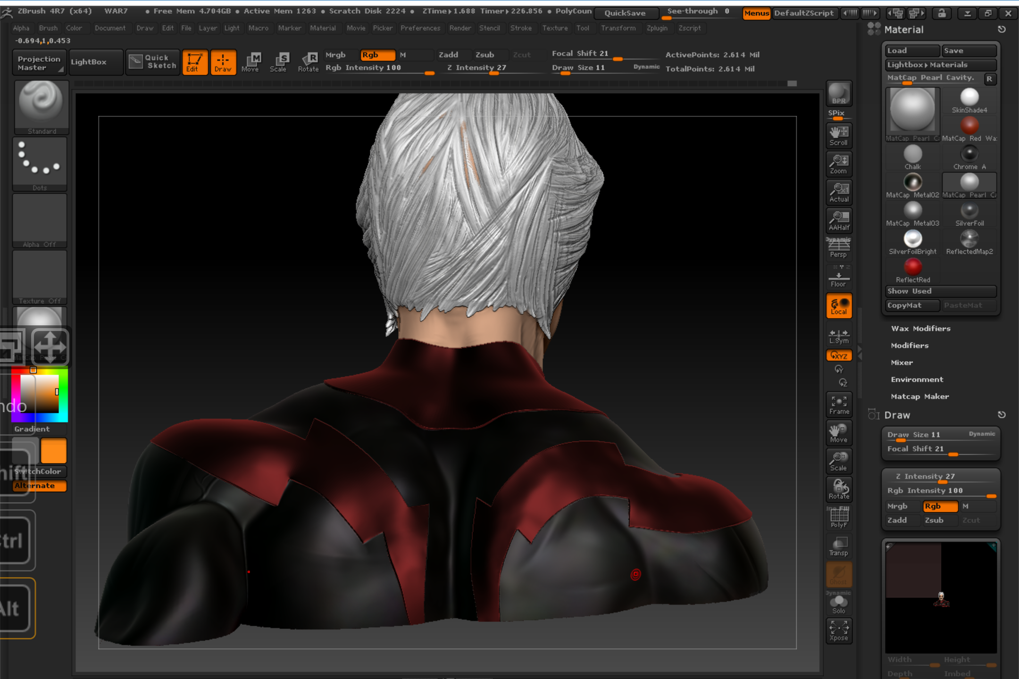Toggle Draw mode button

pos(223,62)
